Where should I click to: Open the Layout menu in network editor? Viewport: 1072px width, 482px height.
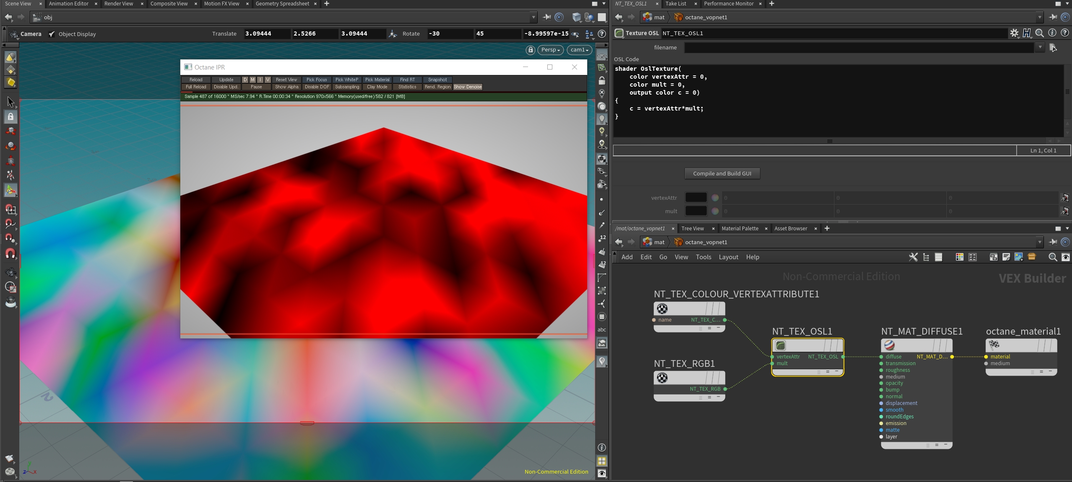point(728,257)
